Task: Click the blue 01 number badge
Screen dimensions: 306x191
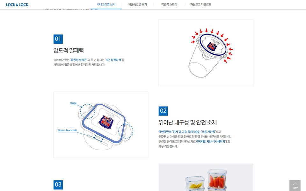Action: 58,39
